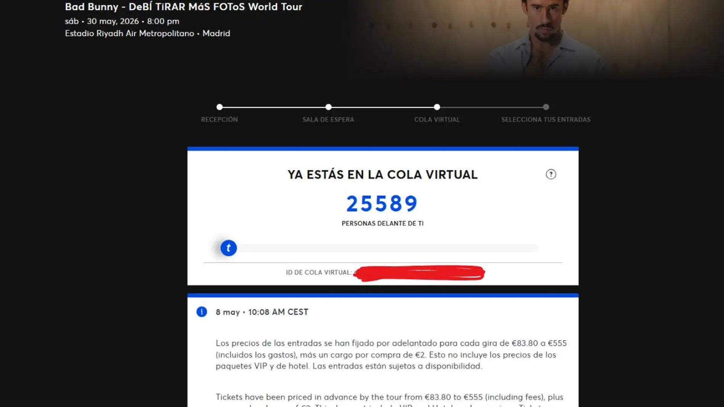Screen dimensions: 724x407
Task: Click the event date sáb 30 may, 2026
Action: point(122,21)
